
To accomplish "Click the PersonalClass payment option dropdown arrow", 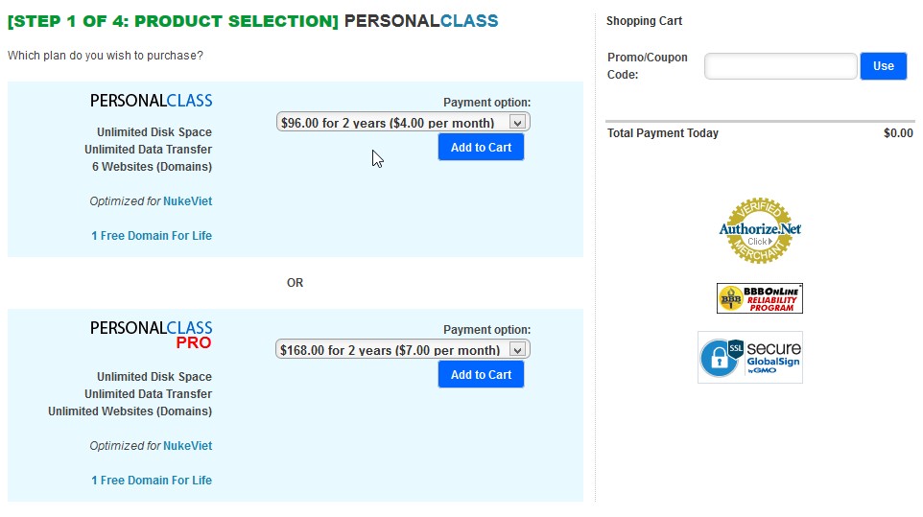I will coord(517,123).
